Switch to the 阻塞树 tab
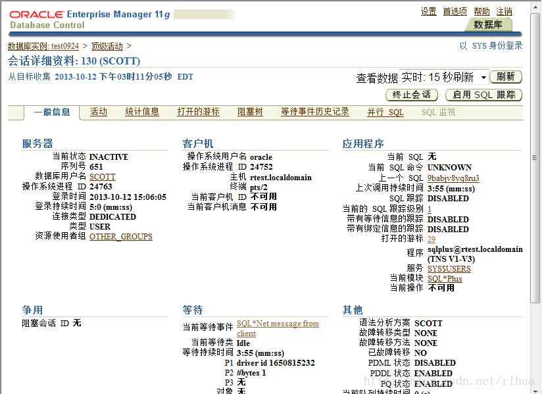 tap(250, 112)
